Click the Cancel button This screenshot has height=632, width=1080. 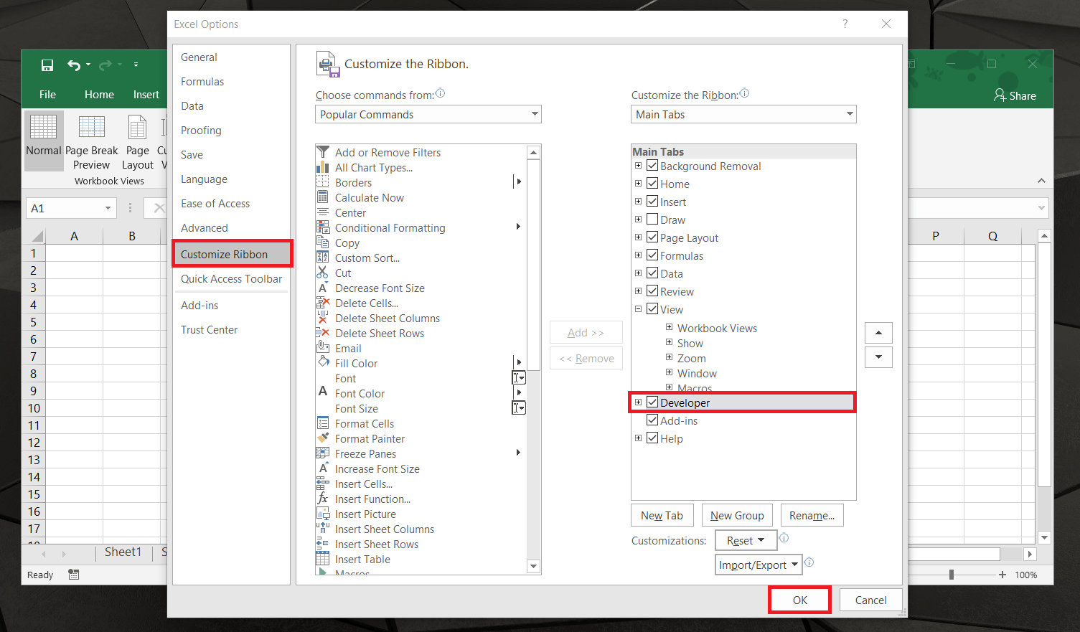(x=870, y=600)
